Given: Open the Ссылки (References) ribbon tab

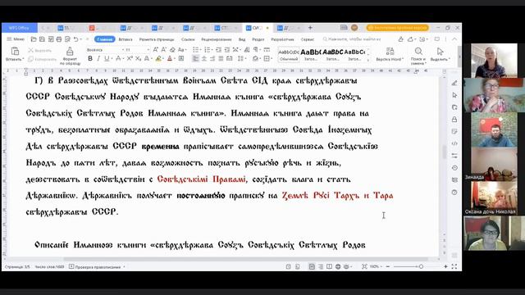Looking at the screenshot, I should tap(188, 39).
